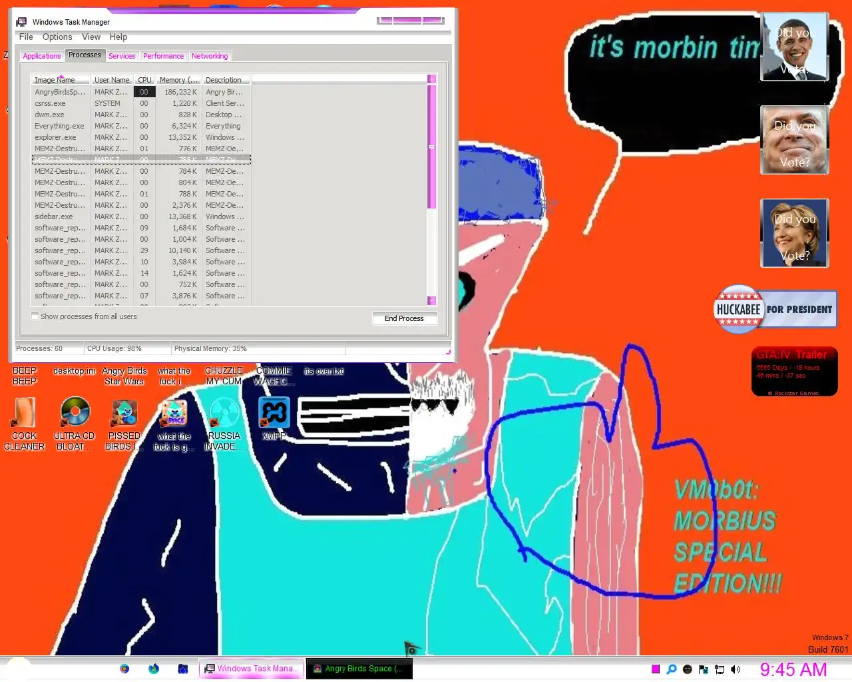Select the software_rep... row using 752 K
Screen dimensions: 852x682
point(141,284)
